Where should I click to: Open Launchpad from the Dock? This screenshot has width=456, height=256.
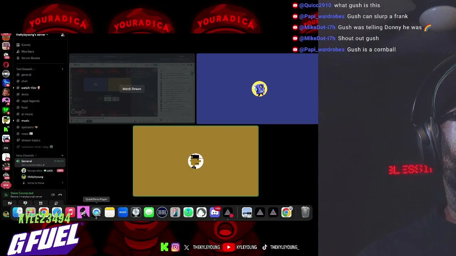click(31, 213)
